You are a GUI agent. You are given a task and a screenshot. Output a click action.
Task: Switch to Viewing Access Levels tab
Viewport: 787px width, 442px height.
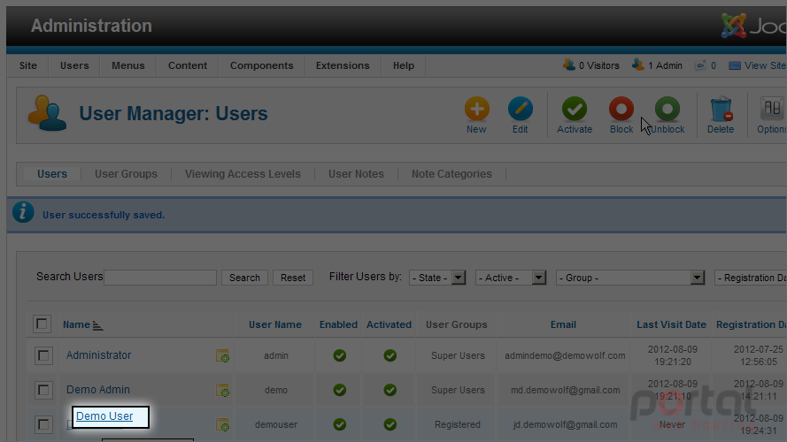tap(243, 174)
